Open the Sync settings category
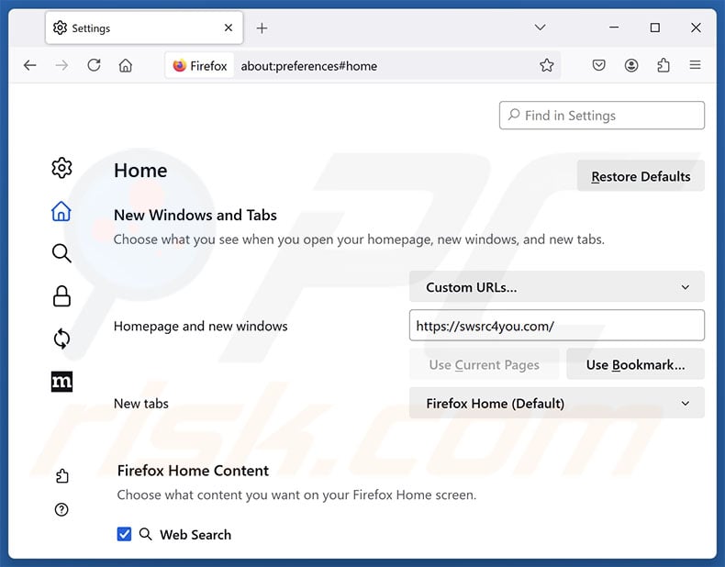This screenshot has width=725, height=567. (61, 339)
